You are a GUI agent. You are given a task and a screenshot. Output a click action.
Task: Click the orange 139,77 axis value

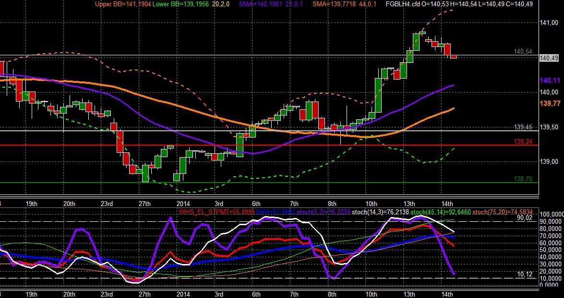550,103
